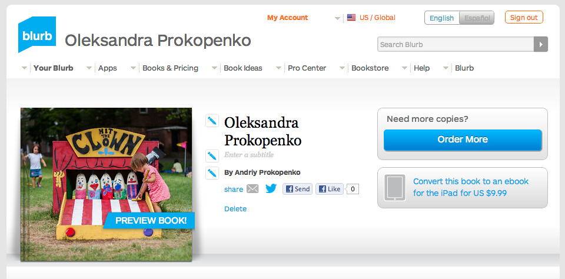The height and width of the screenshot is (279, 565).
Task: Click the Delete link
Action: point(235,209)
